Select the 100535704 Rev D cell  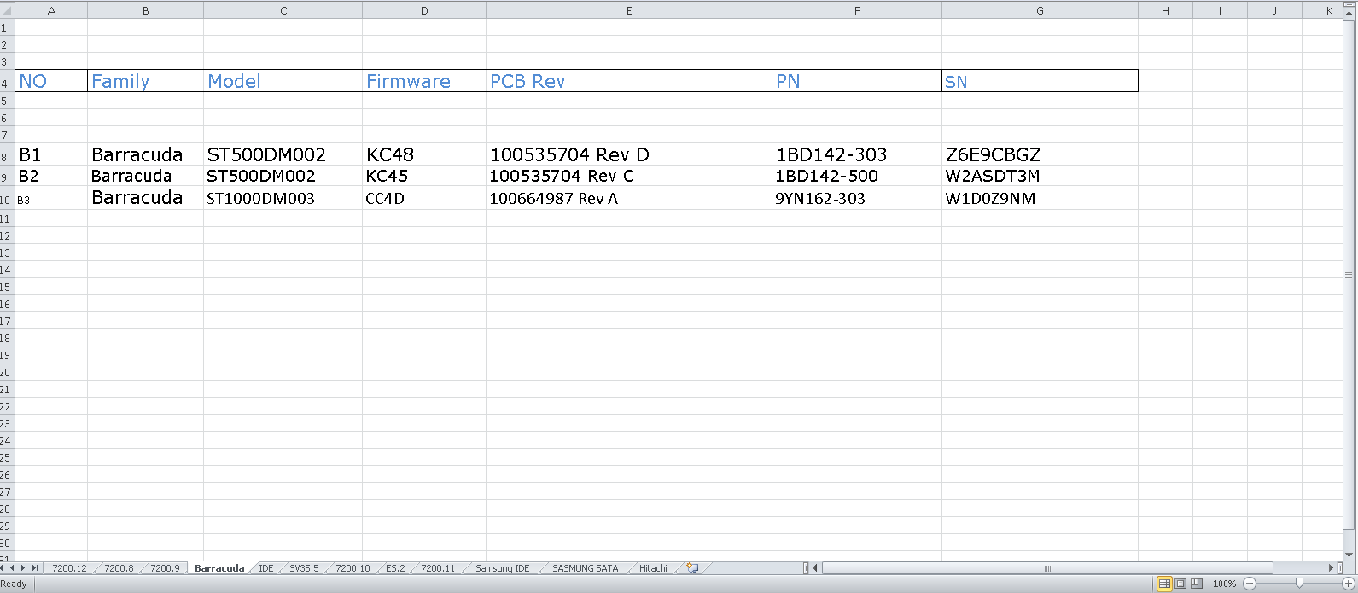pyautogui.click(x=629, y=154)
